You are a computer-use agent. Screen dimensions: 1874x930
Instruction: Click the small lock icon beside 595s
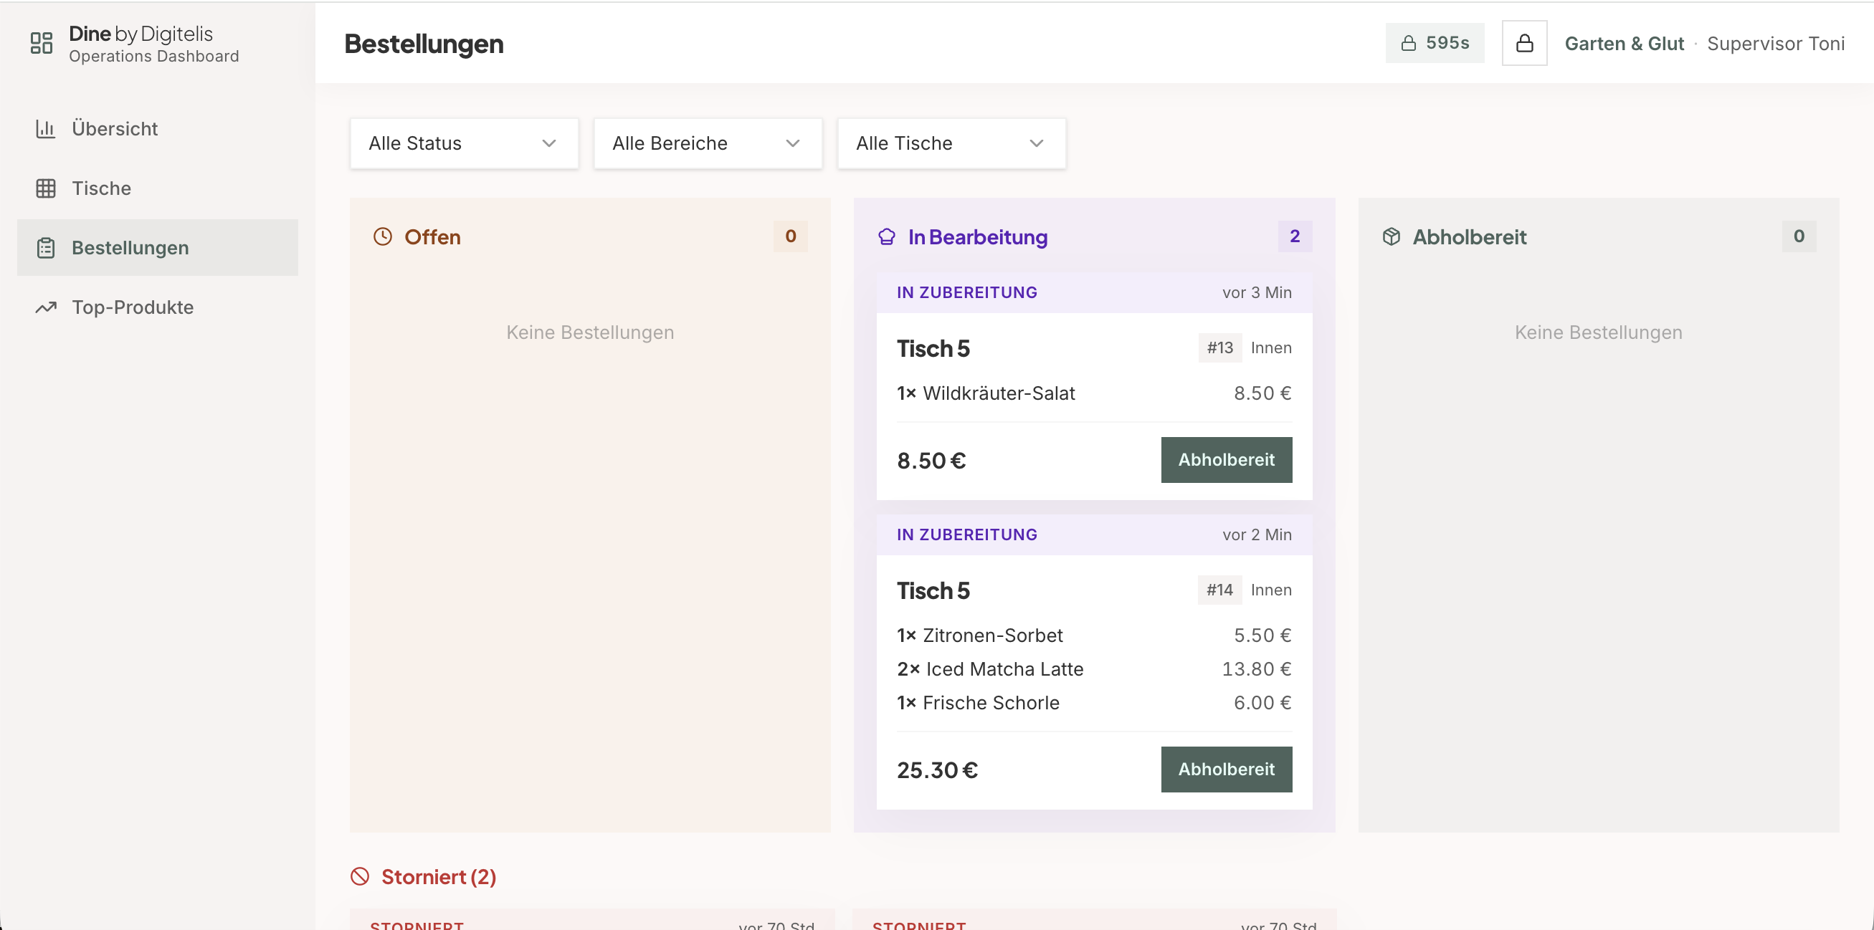(x=1409, y=44)
